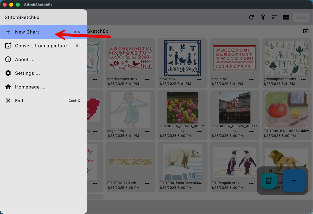
Task: Select the market photo chart thumbnail
Action: tap(234, 108)
